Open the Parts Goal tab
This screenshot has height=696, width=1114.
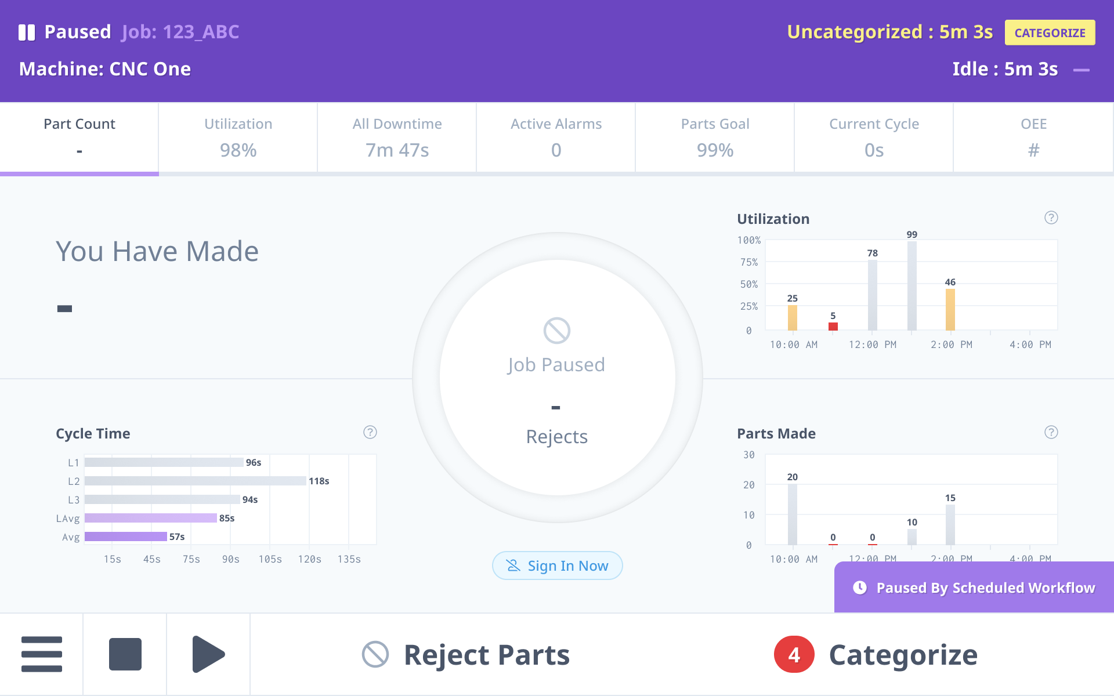pos(715,138)
